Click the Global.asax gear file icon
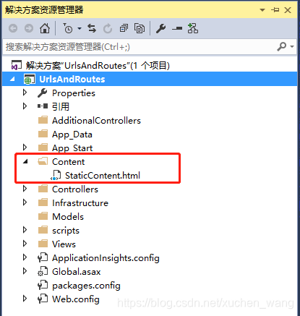 [x=43, y=271]
